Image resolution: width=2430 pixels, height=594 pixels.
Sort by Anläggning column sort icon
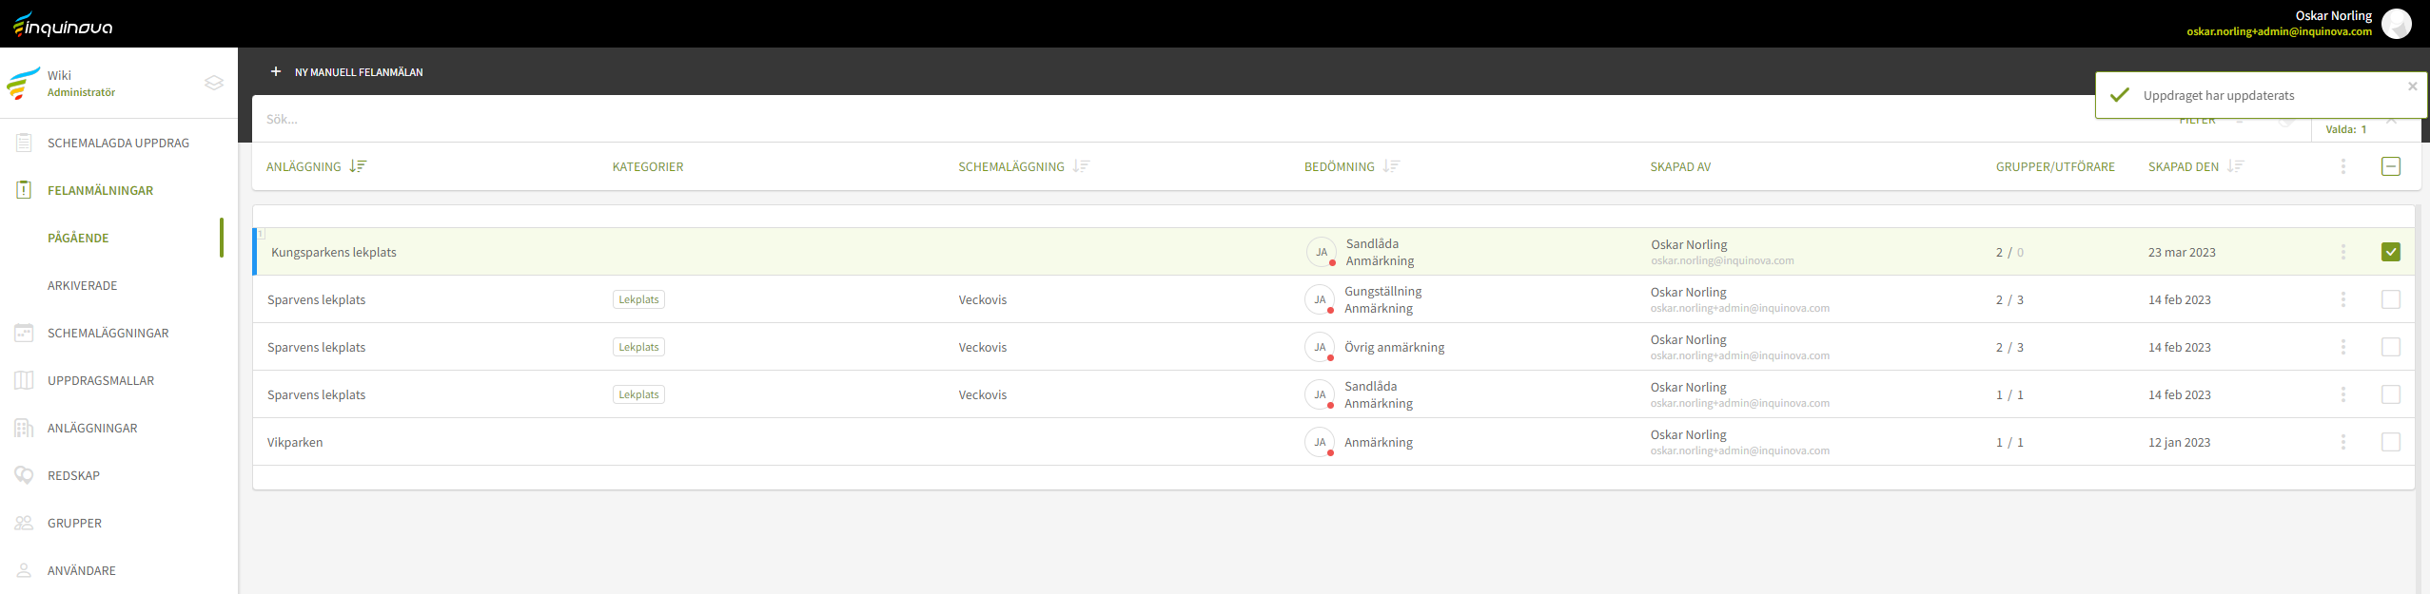(358, 166)
